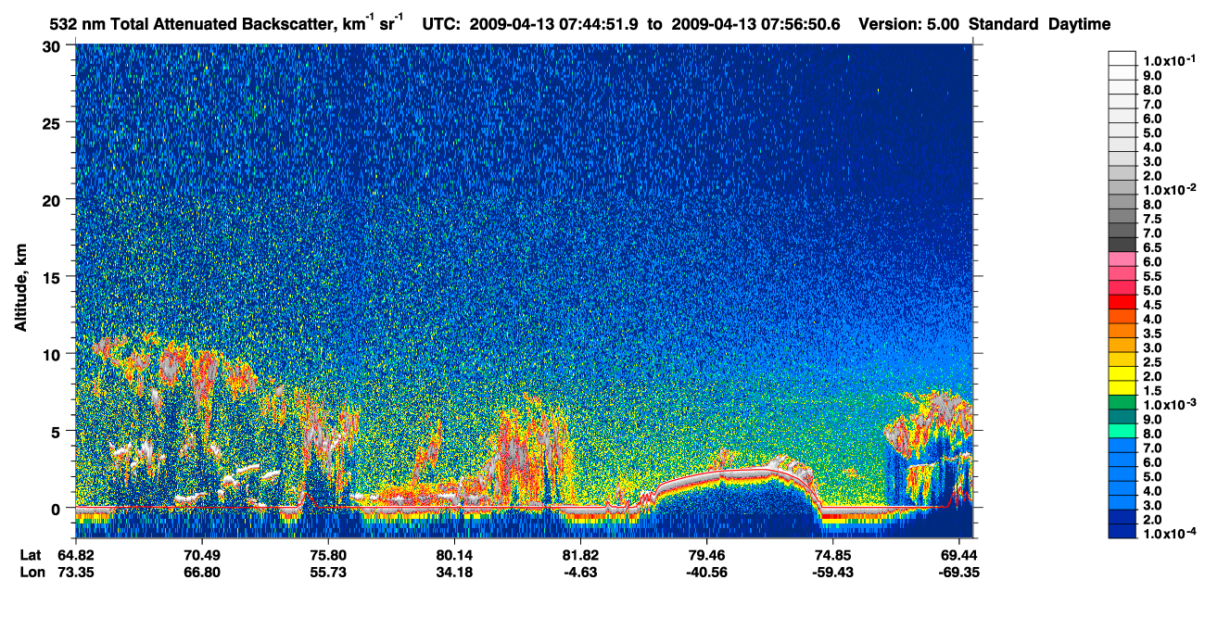Click latitude value 80.14
The width and height of the screenshot is (1205, 618).
(x=453, y=554)
